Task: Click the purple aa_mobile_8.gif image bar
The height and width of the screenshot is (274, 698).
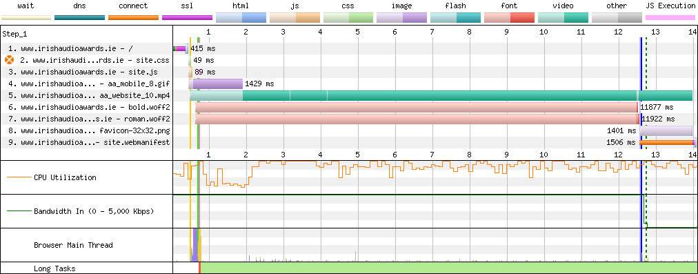Action: point(218,84)
